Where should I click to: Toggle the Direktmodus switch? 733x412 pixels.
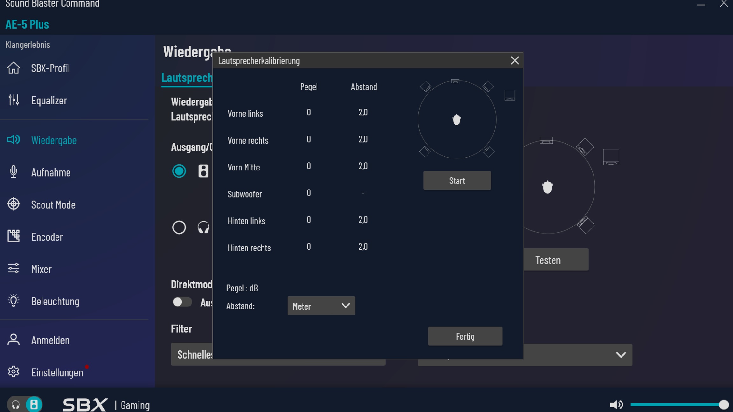pos(182,302)
